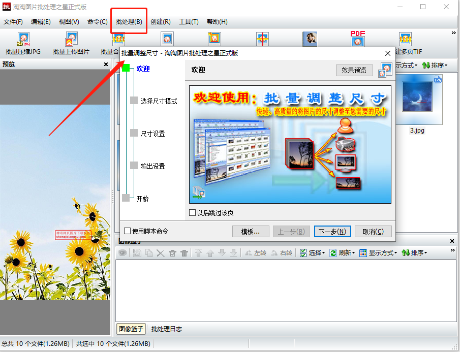
Task: Close the image basket panel
Action: [x=452, y=241]
